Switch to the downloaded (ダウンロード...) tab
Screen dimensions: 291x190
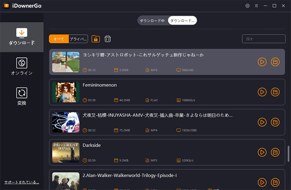point(183,21)
